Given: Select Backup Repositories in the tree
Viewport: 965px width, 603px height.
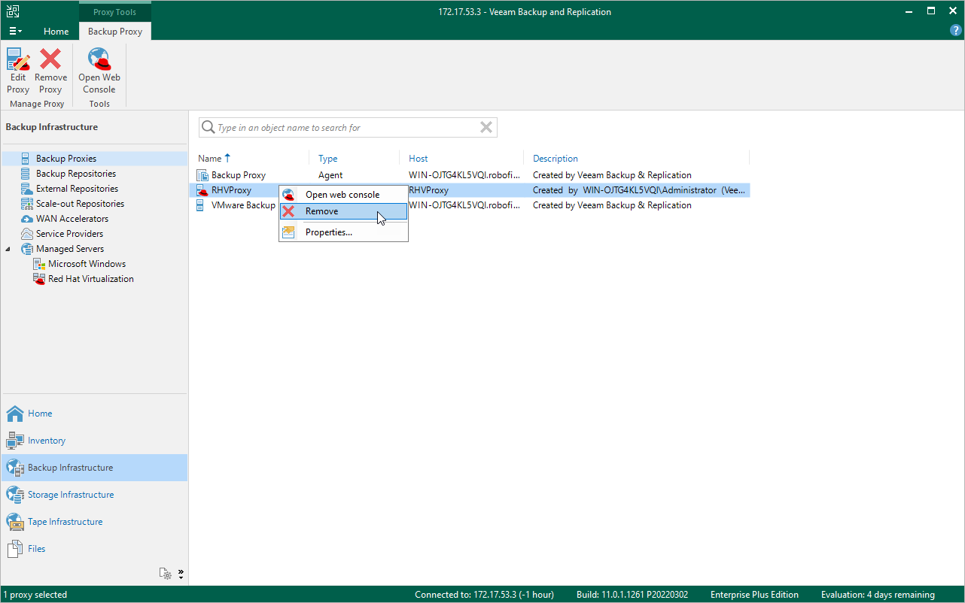Looking at the screenshot, I should point(76,174).
